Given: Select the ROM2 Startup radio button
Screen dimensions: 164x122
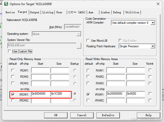Looking at the screenshot, I should click(x=75, y=77).
